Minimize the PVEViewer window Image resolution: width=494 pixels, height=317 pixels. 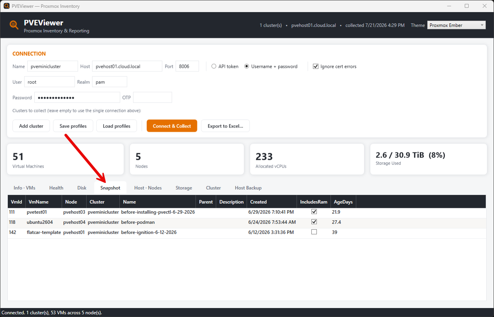point(449,6)
